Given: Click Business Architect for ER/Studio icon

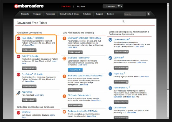Looking at the screenshot, I should [64, 112].
